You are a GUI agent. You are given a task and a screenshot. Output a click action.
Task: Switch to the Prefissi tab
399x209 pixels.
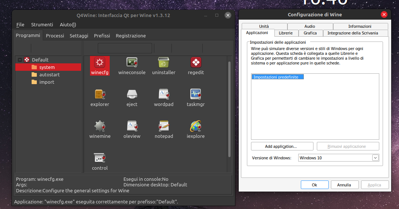coord(102,36)
